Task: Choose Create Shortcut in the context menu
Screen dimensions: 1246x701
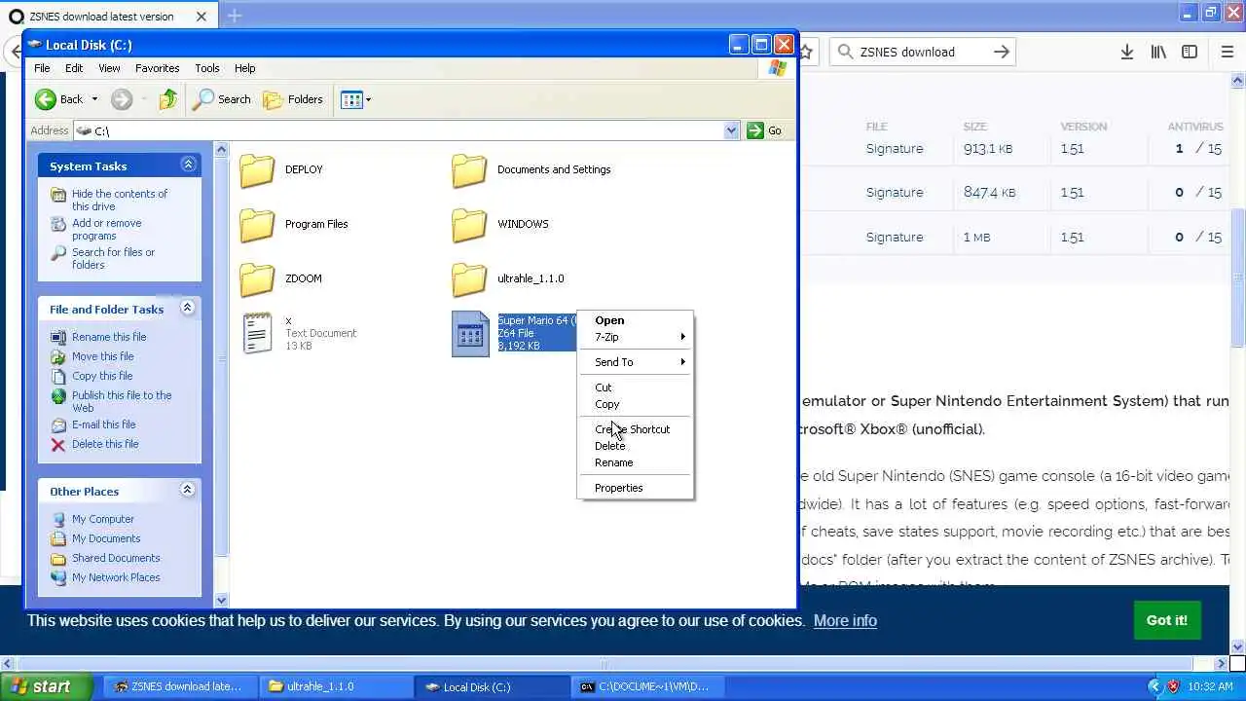Action: [x=636, y=429]
